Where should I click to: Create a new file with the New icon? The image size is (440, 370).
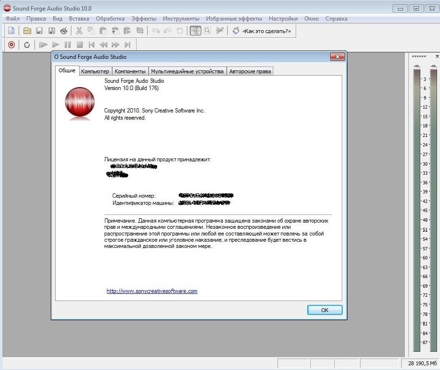pos(11,31)
